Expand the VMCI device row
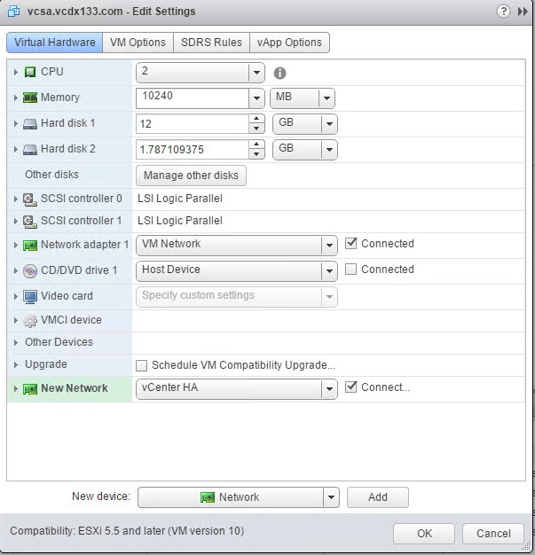Viewport: 535px width, 555px height. point(16,320)
